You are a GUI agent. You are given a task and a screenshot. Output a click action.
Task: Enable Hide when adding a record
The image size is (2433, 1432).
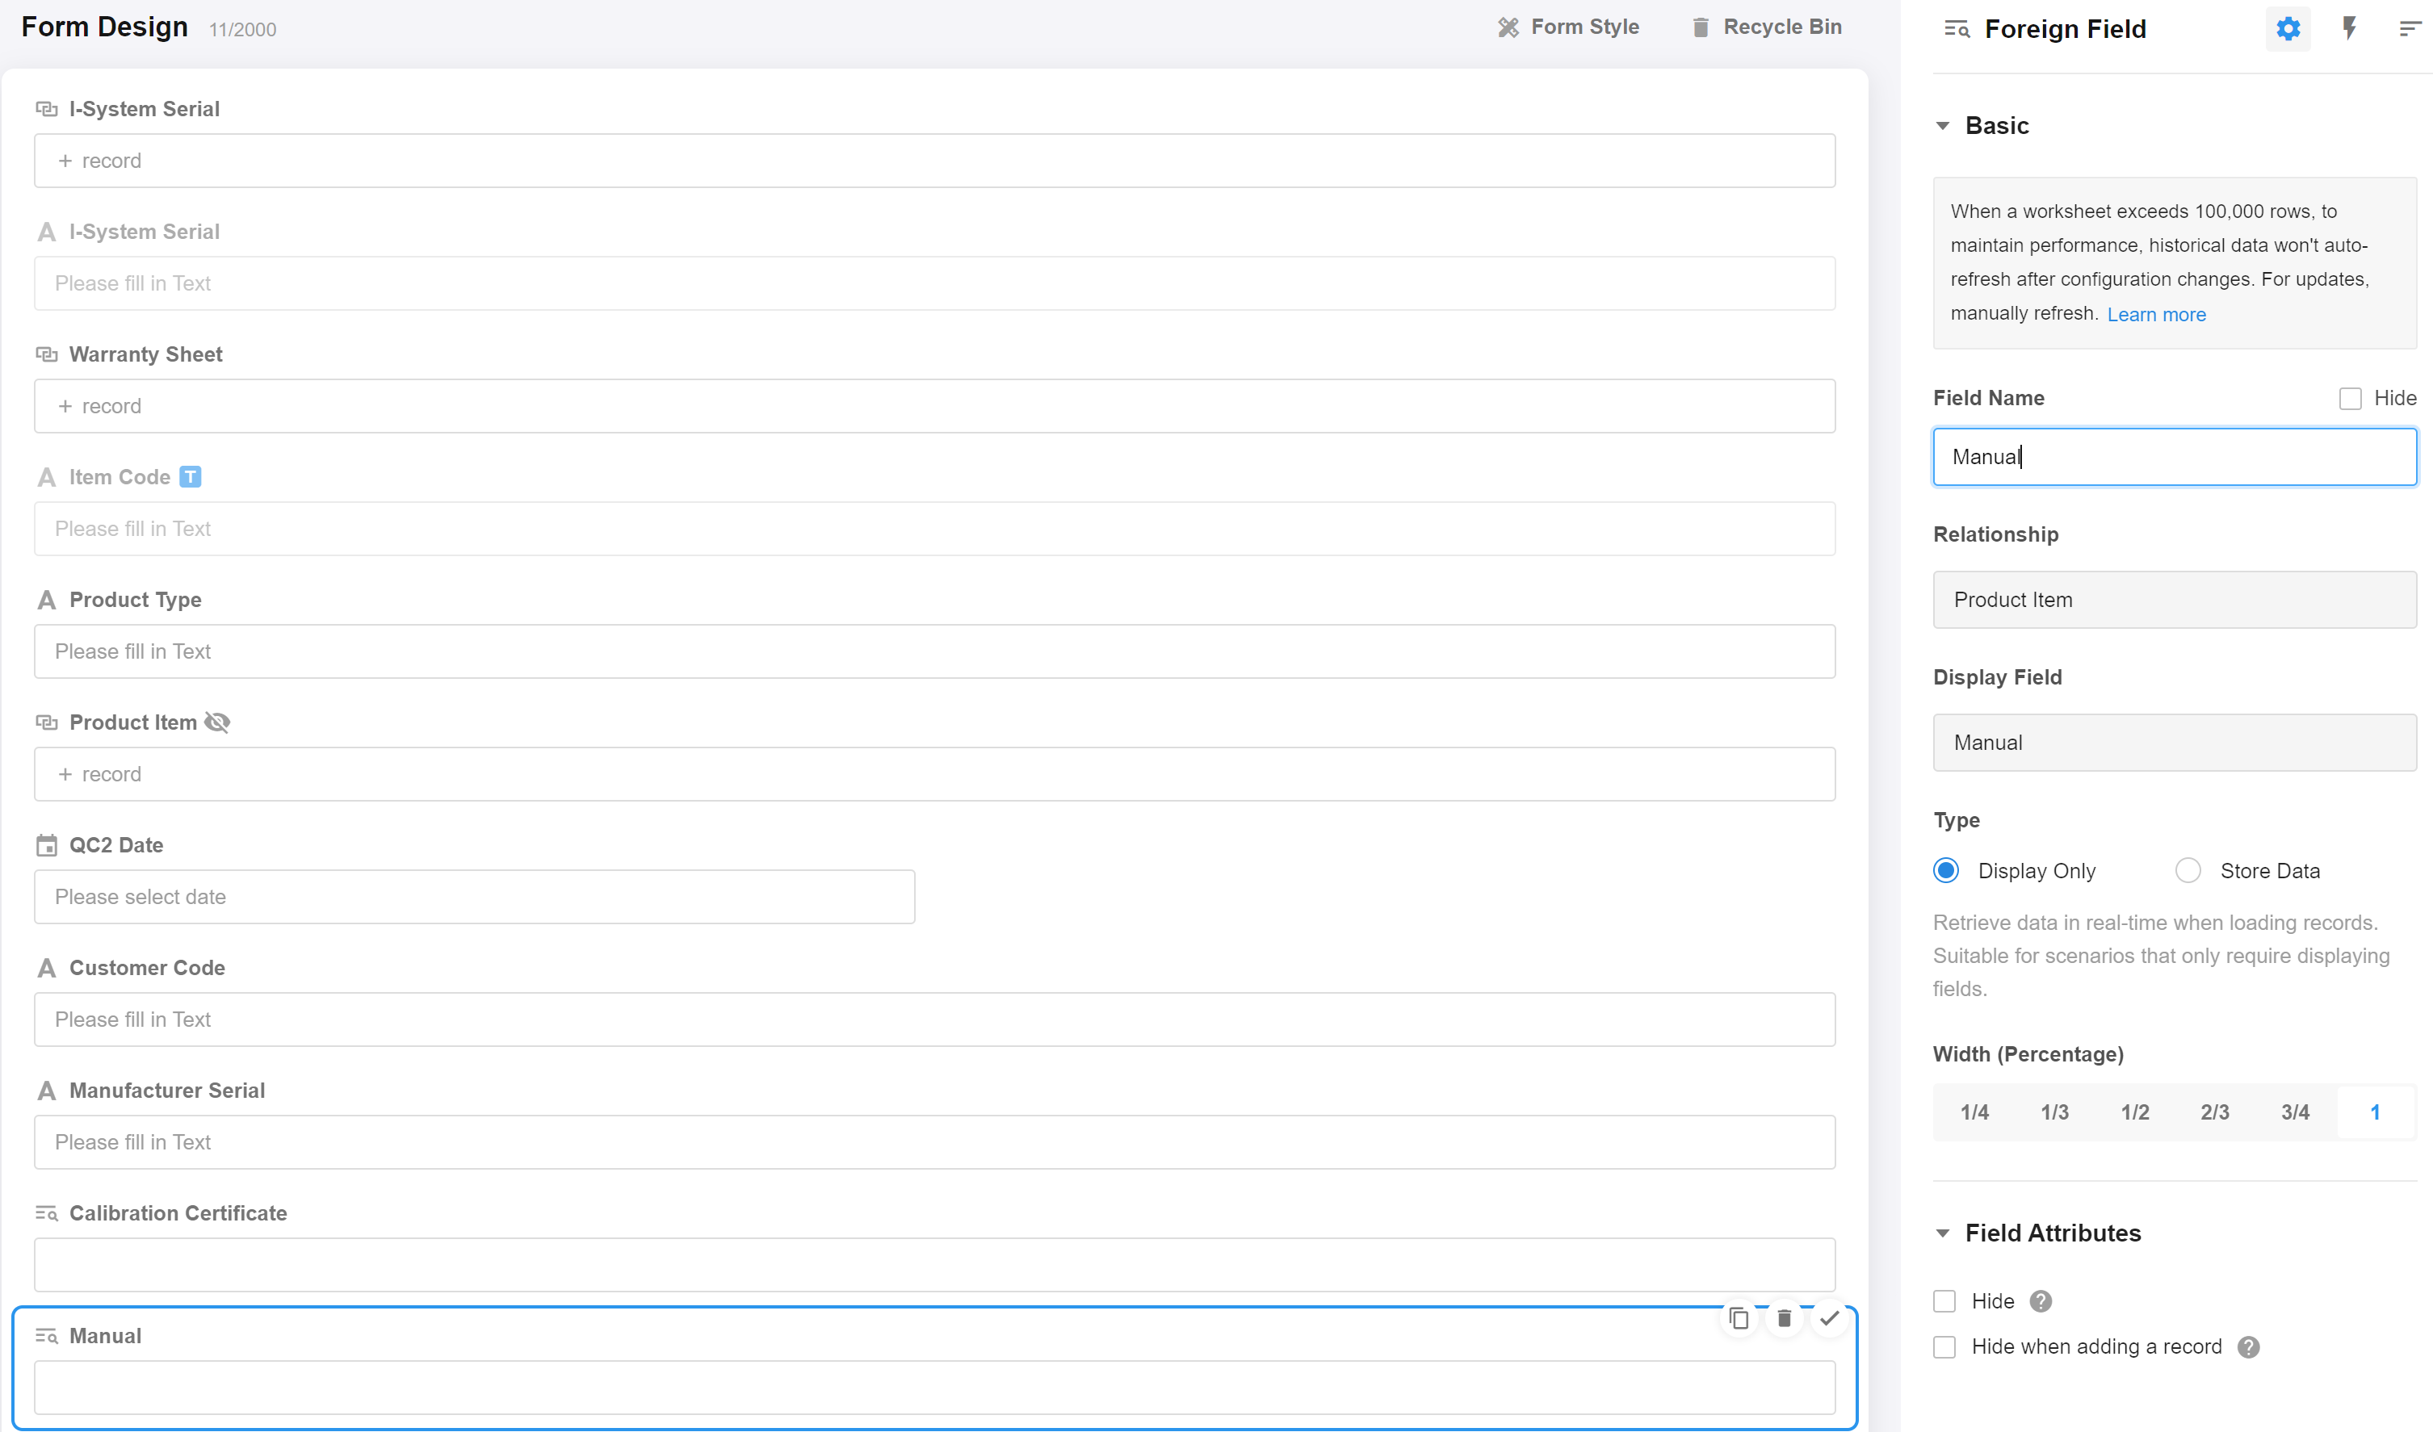(1944, 1347)
